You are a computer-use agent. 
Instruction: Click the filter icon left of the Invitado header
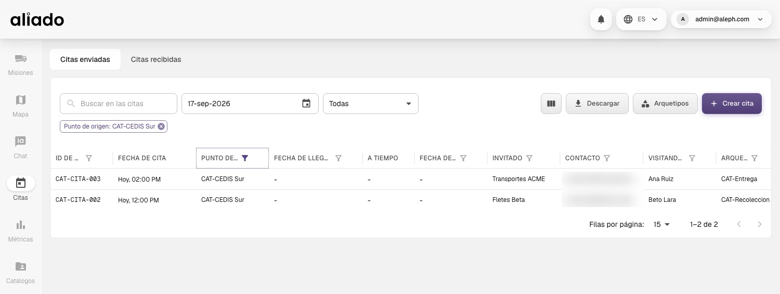pyautogui.click(x=463, y=158)
